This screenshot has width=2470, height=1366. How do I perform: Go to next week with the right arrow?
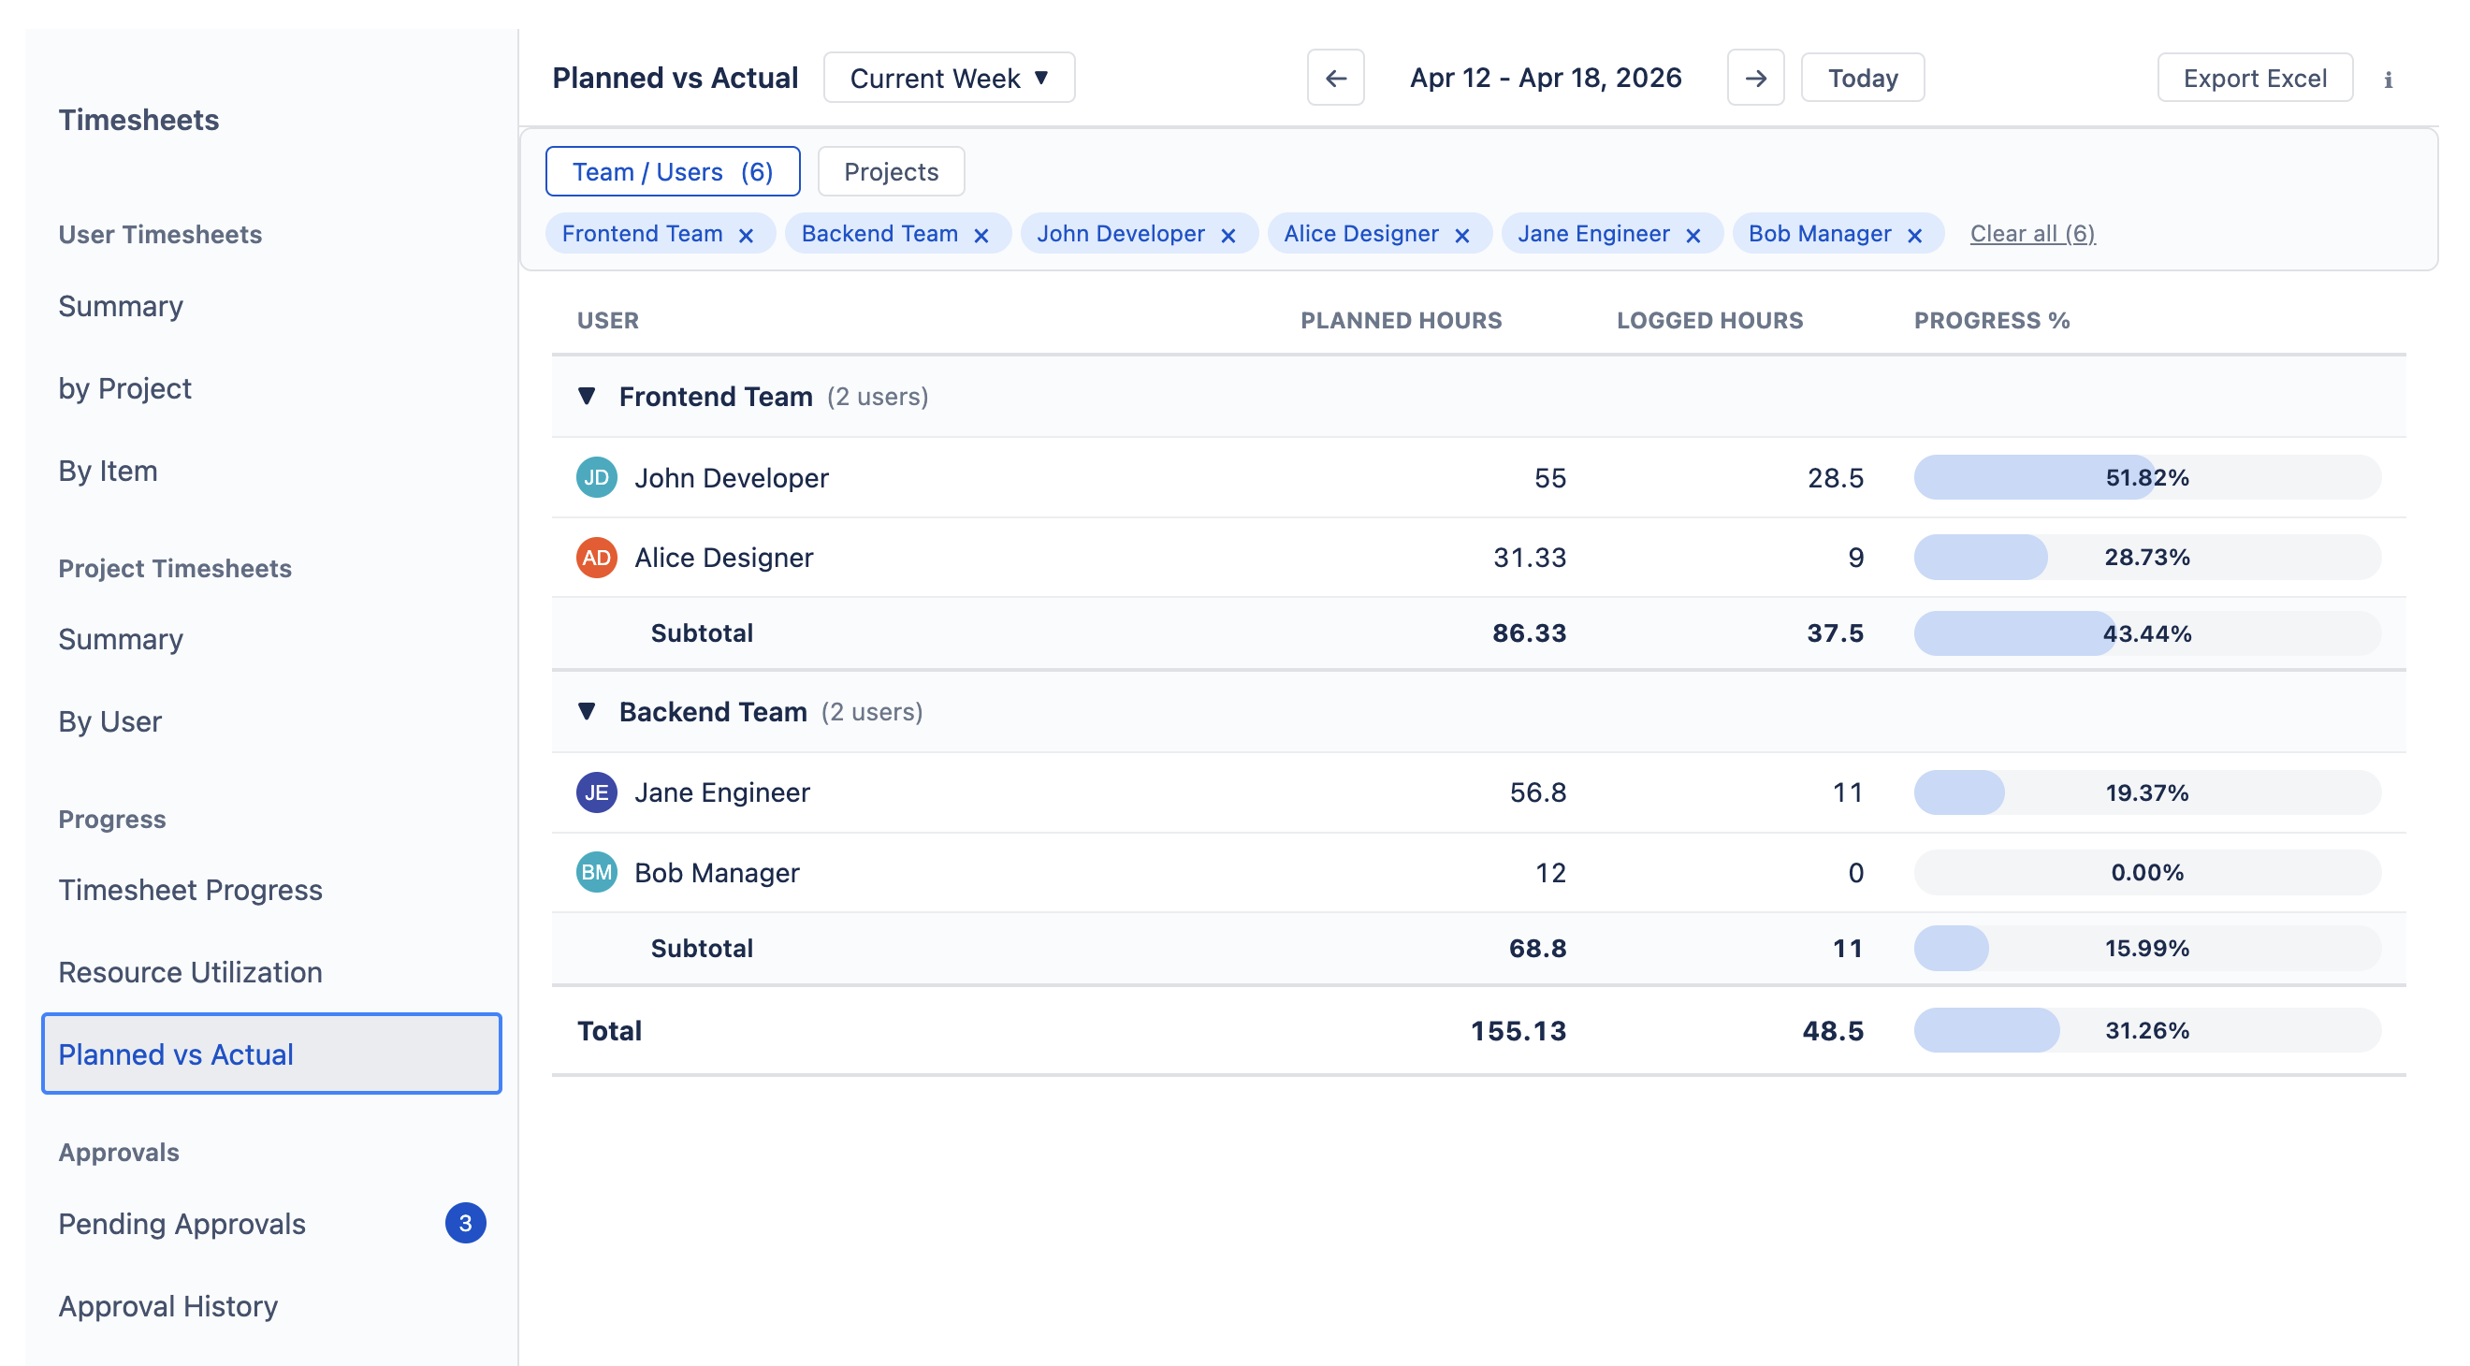(x=1755, y=78)
